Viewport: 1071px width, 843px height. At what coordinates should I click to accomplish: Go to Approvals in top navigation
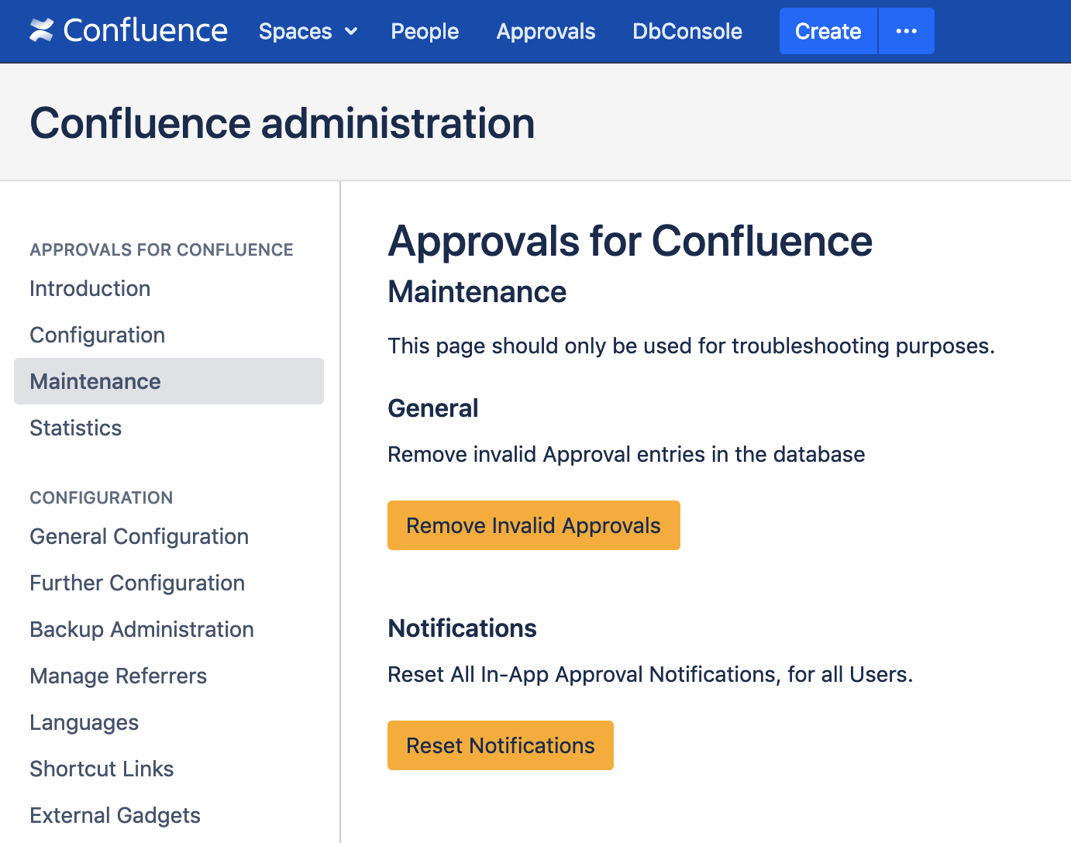point(546,31)
